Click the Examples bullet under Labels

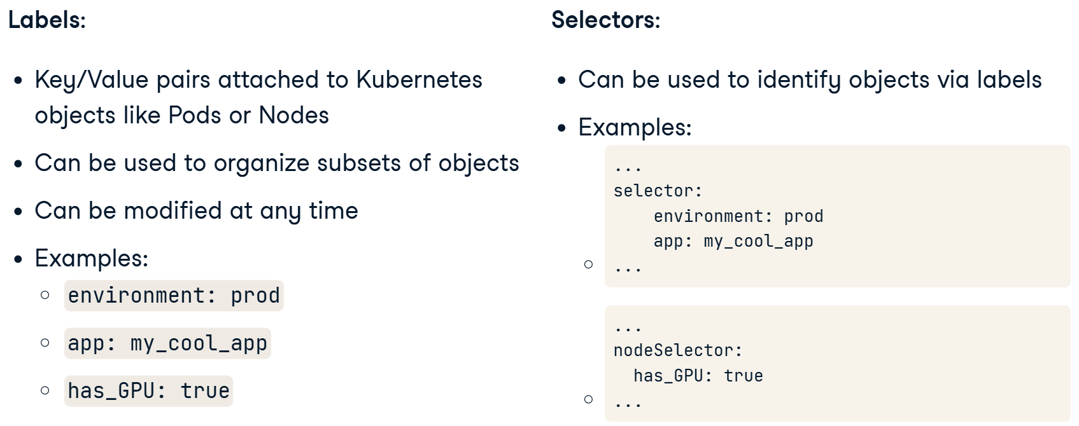coord(92,259)
